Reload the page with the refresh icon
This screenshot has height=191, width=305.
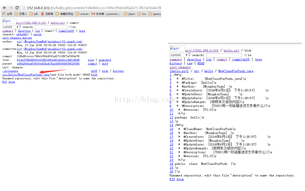(17, 8)
